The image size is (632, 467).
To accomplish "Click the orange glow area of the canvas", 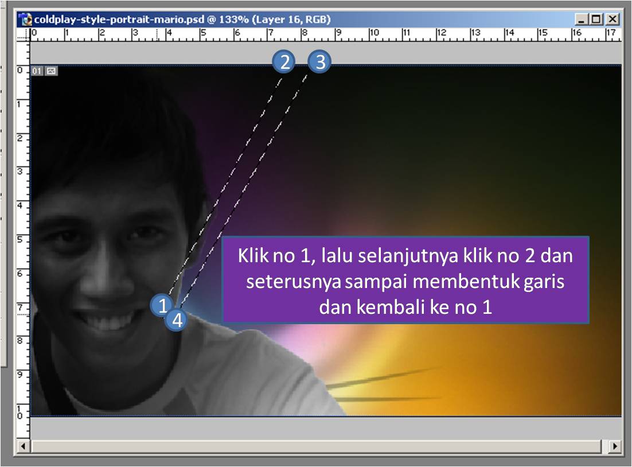I will click(x=516, y=373).
